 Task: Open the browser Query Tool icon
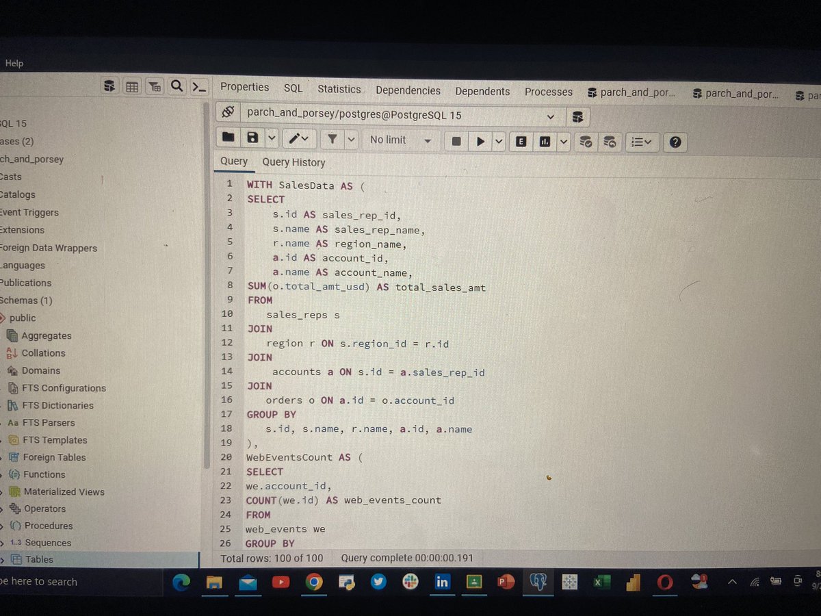click(109, 86)
